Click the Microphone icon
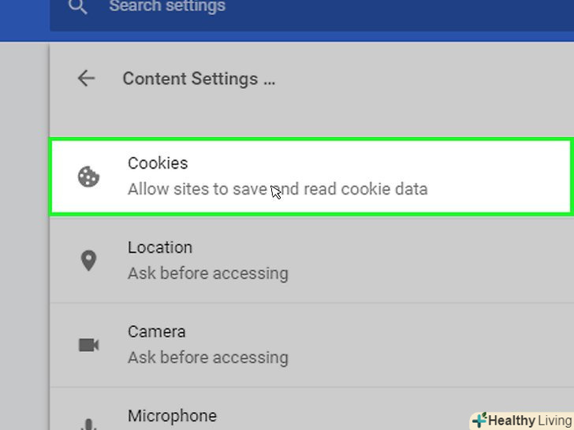Viewport: 574px width, 430px height. click(89, 424)
